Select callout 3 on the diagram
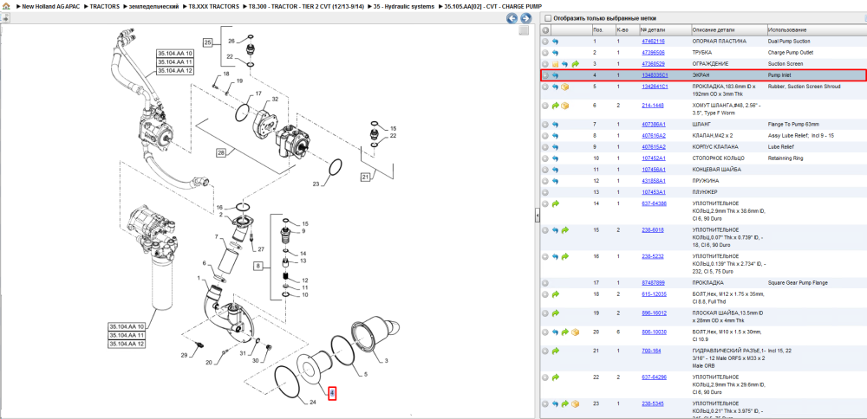The image size is (867, 419). [x=386, y=360]
